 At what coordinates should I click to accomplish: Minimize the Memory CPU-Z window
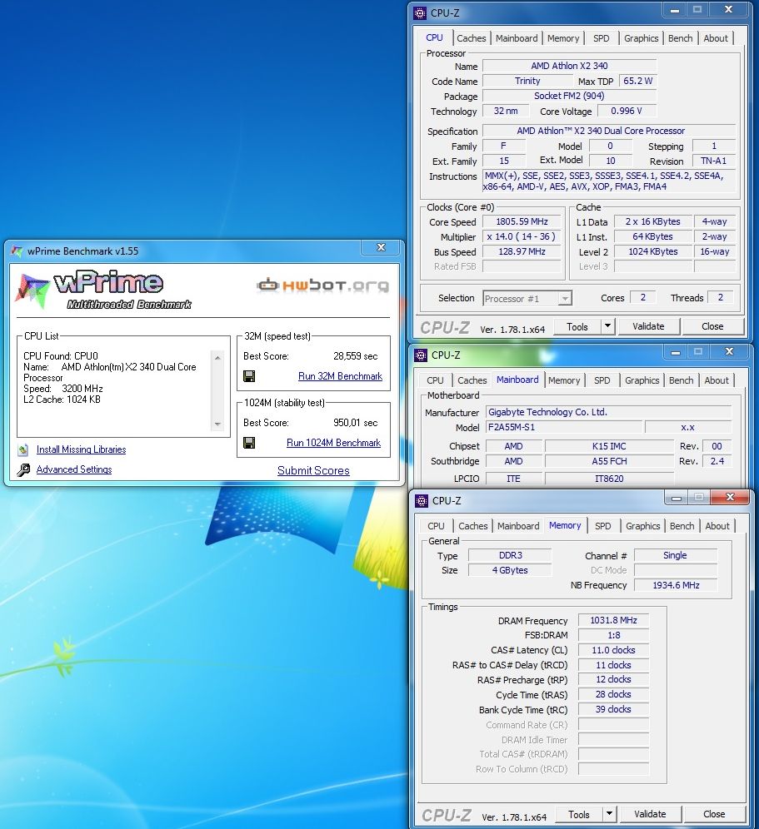676,498
